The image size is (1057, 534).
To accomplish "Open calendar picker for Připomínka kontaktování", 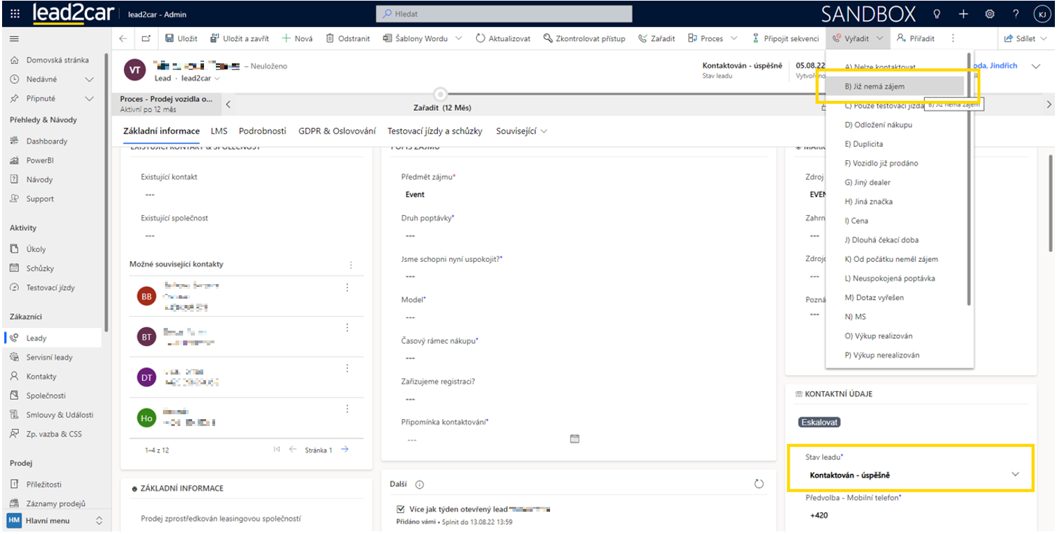I will click(x=574, y=439).
